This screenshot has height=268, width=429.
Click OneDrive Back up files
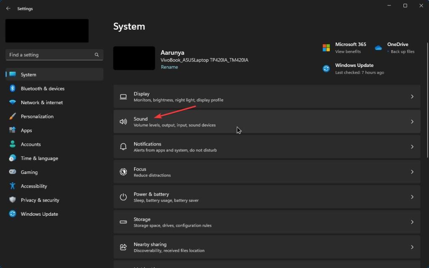(403, 51)
